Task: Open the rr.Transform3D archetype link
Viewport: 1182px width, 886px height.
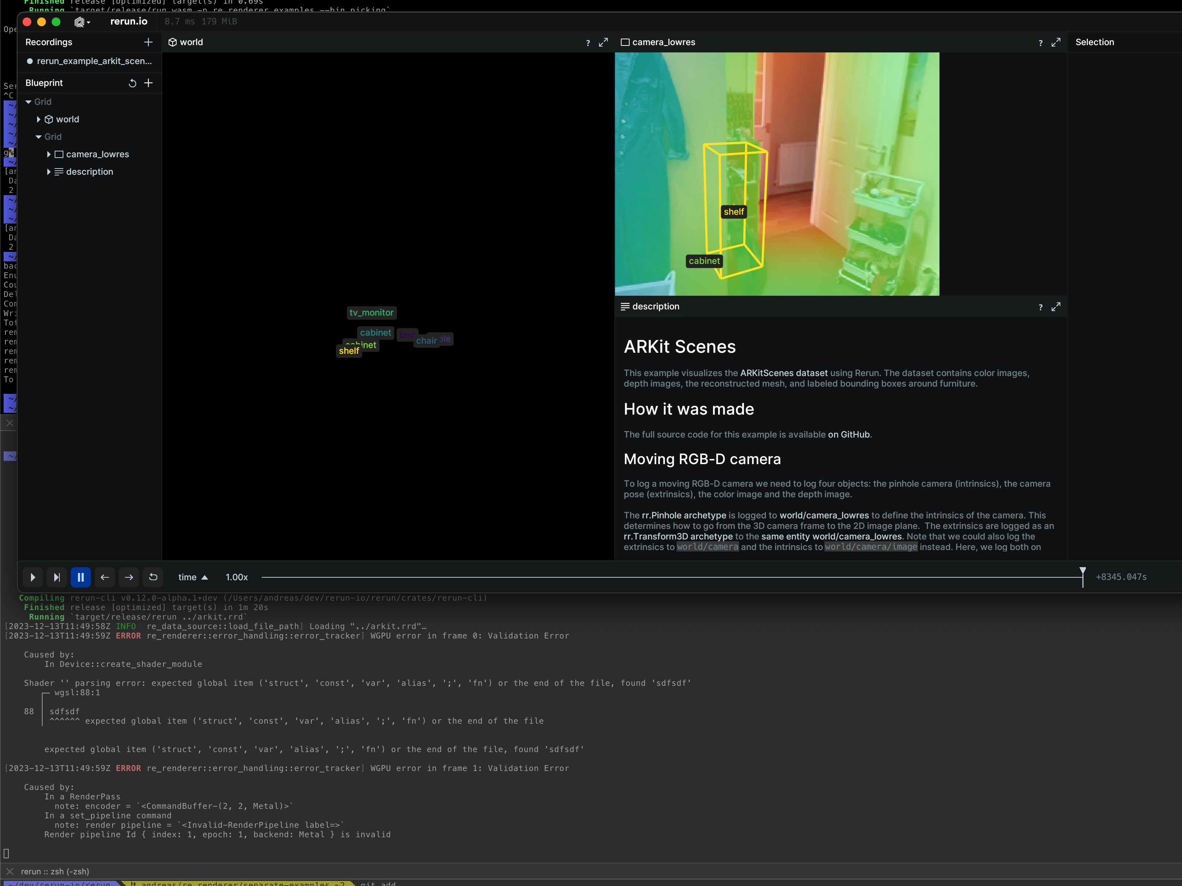Action: (x=678, y=537)
